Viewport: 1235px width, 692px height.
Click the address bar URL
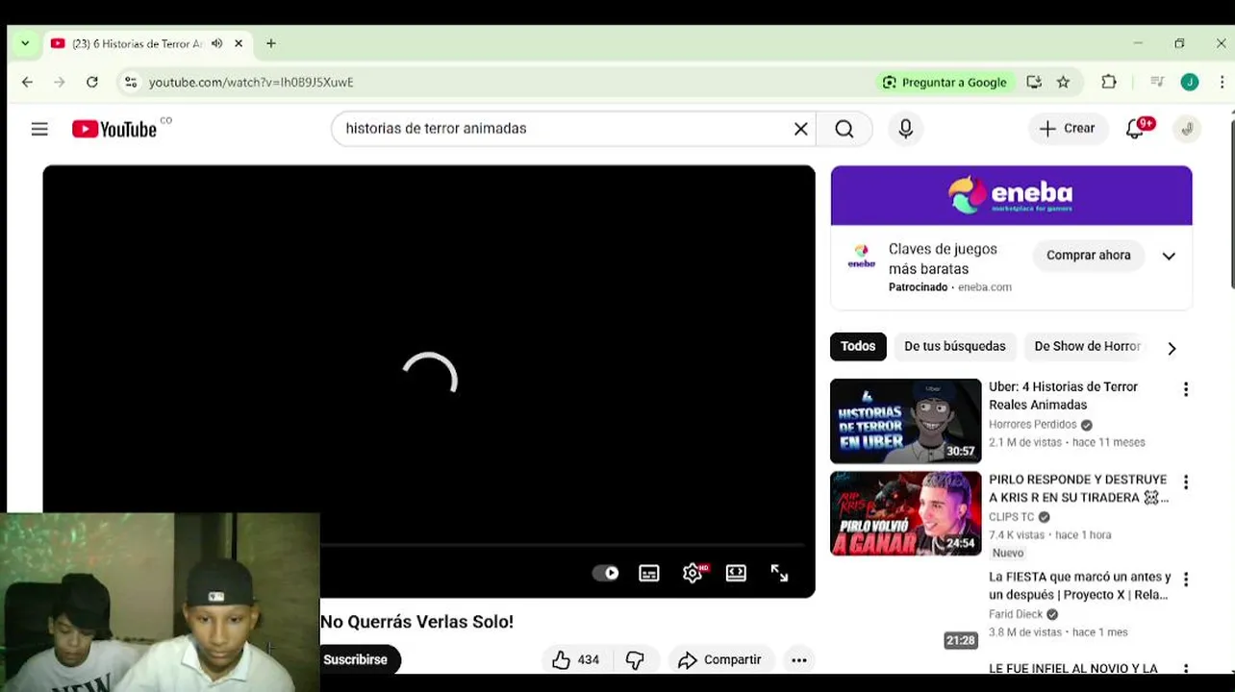(x=251, y=83)
